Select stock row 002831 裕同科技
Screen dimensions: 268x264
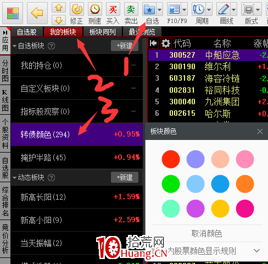pos(208,90)
